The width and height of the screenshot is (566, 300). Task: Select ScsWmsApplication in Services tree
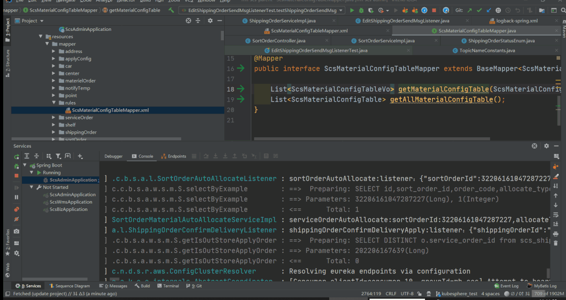point(71,202)
